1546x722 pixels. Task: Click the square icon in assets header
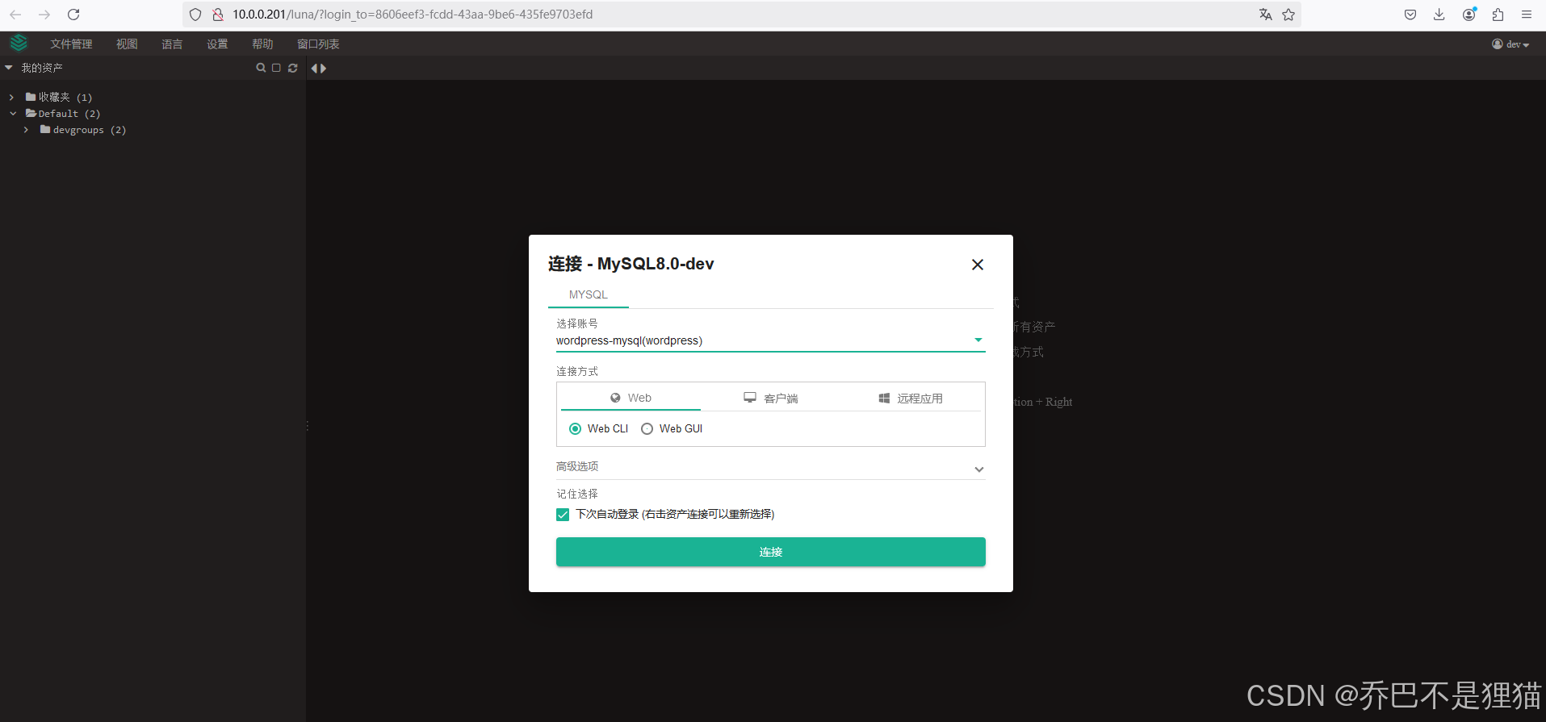pos(276,68)
